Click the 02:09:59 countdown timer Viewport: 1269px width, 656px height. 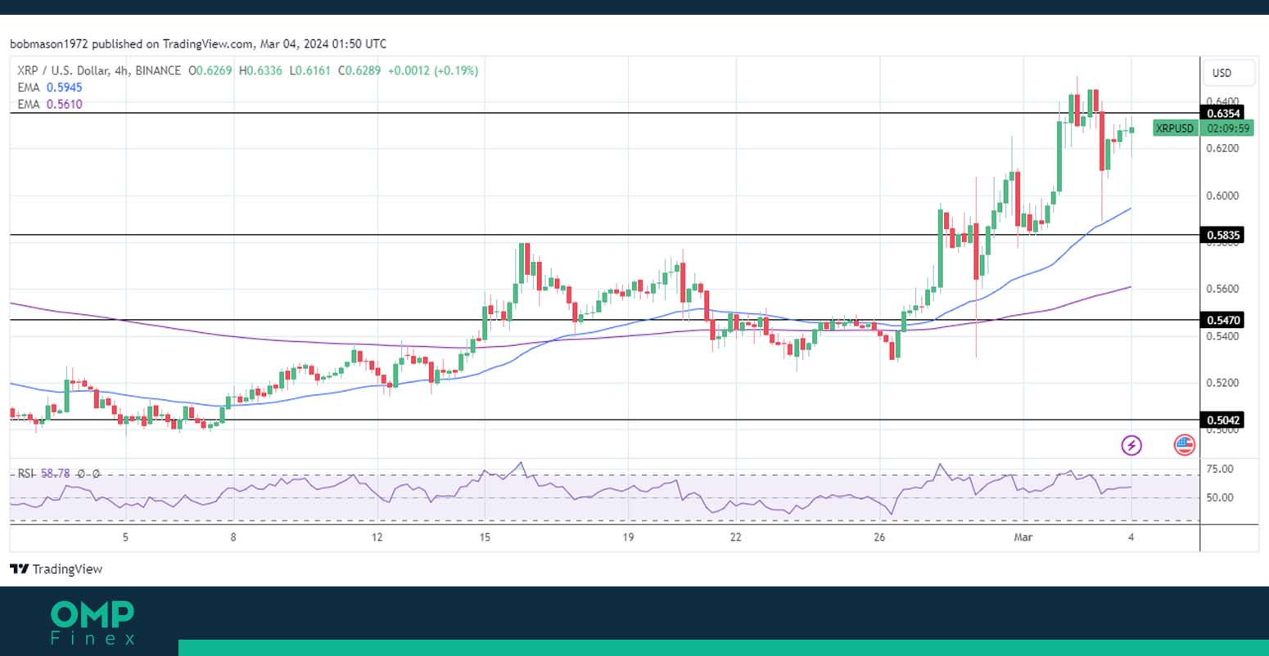tap(1227, 128)
